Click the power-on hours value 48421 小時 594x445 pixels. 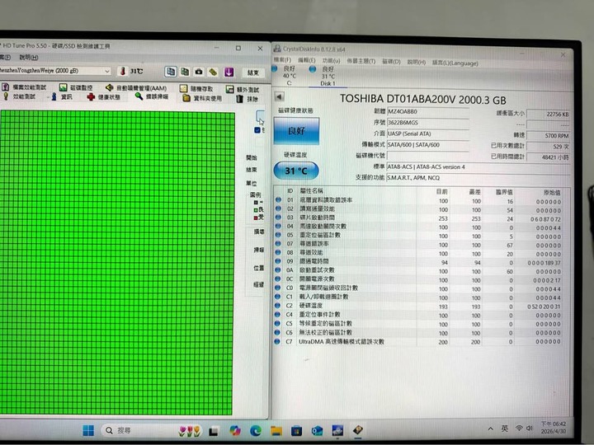[x=548, y=157]
